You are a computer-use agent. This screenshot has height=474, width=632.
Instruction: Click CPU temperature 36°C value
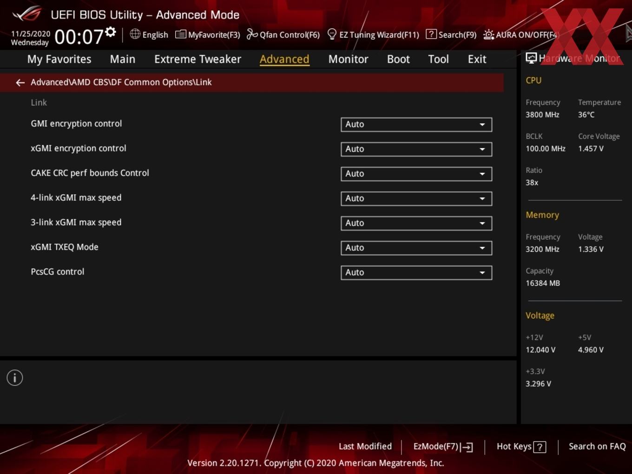(x=586, y=115)
